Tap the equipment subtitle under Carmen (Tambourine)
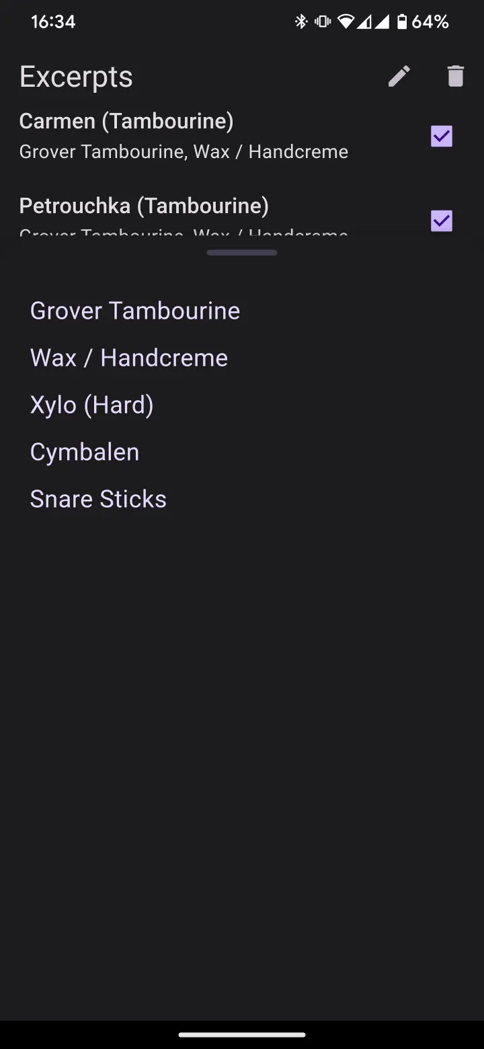484x1049 pixels. coord(184,152)
